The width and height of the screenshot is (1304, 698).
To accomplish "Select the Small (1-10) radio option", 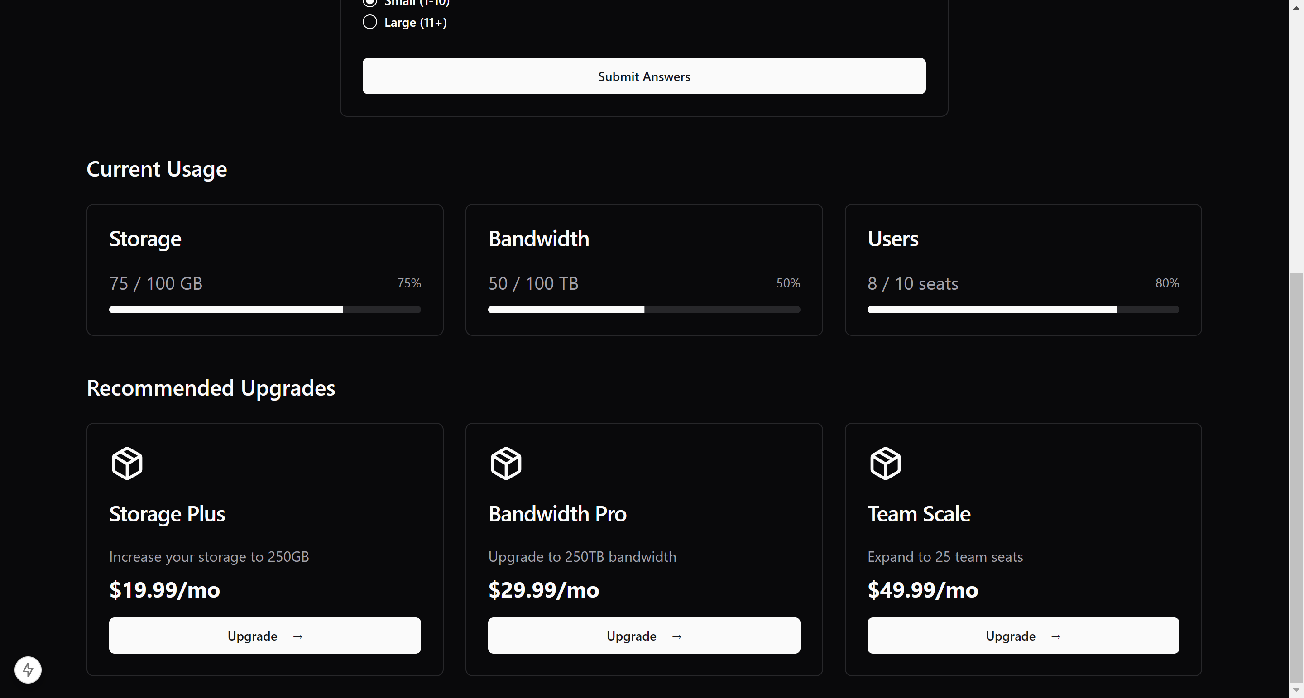I will 370,2.
